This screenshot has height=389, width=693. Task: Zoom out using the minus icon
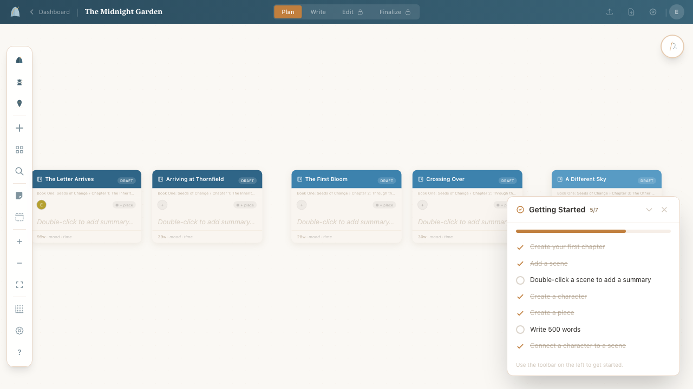19,263
